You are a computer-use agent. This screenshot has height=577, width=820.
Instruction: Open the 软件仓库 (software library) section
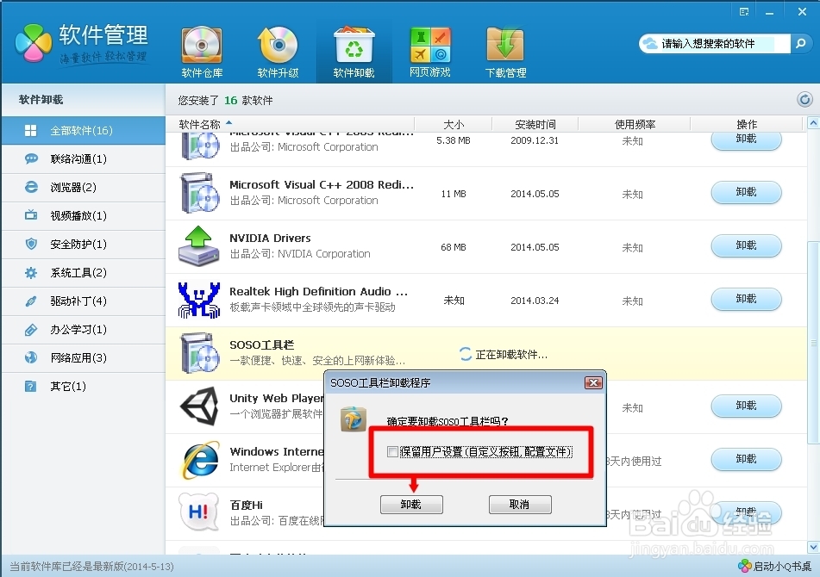click(x=201, y=50)
